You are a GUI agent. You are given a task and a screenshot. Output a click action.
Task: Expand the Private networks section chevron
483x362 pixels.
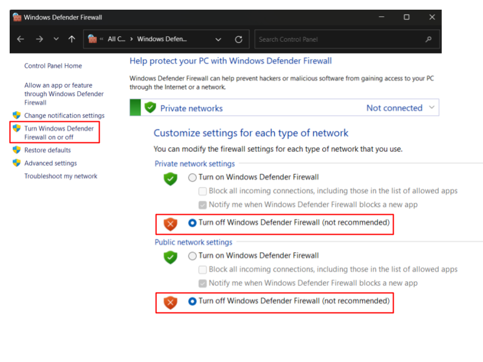point(432,107)
